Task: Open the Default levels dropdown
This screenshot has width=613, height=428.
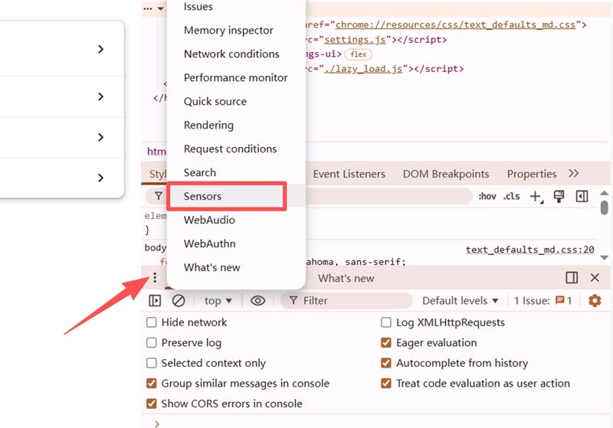Action: click(x=461, y=301)
